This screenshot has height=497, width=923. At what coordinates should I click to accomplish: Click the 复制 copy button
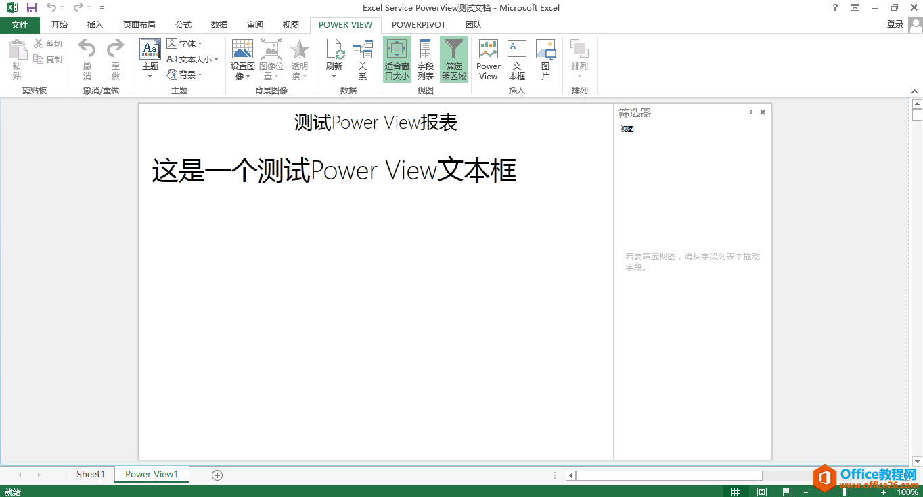click(x=49, y=58)
